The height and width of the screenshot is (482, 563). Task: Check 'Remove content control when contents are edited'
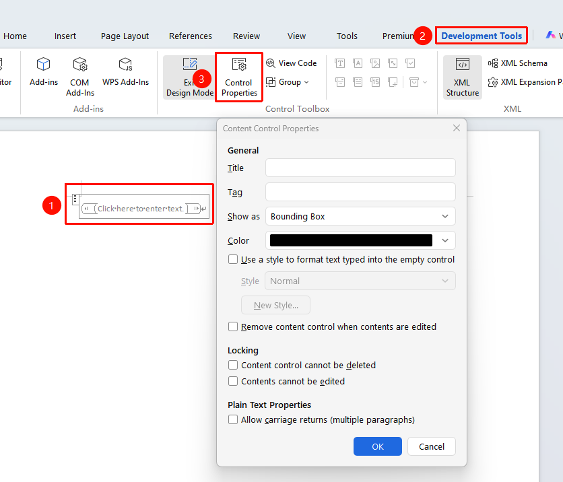[233, 326]
